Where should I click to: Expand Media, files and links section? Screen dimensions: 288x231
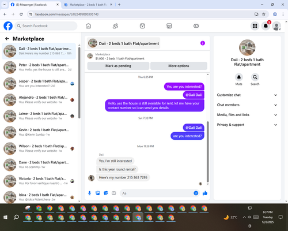point(247,115)
